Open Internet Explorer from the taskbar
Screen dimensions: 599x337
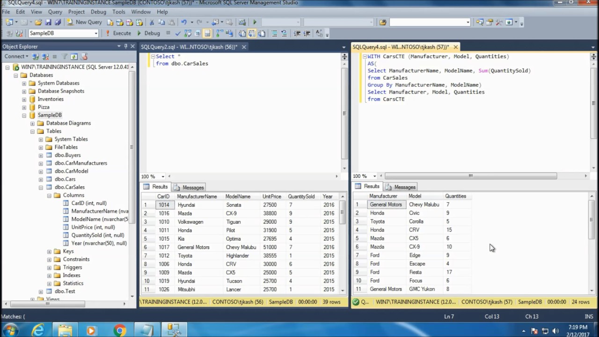[38, 330]
